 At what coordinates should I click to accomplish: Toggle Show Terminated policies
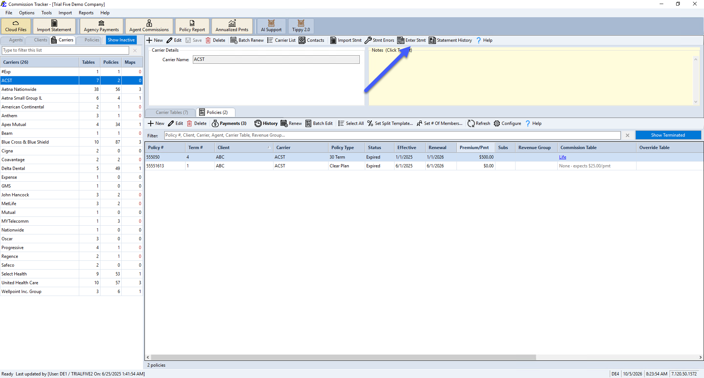668,135
